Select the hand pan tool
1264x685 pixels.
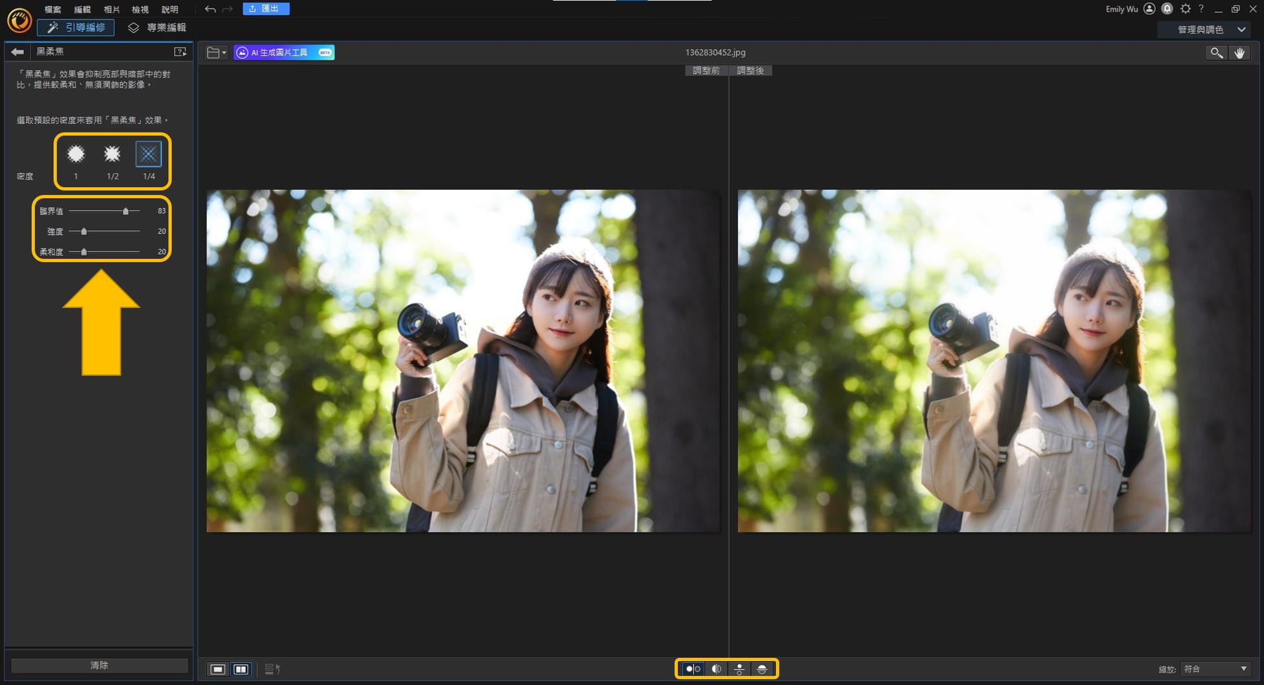(x=1239, y=53)
